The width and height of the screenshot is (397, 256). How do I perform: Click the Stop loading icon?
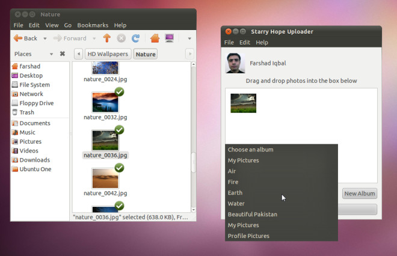click(x=122, y=38)
